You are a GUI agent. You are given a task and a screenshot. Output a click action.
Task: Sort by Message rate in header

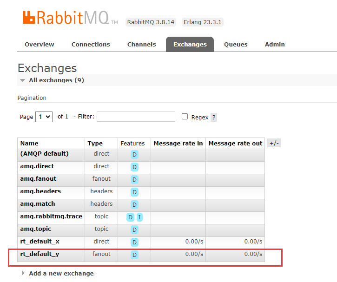(x=178, y=143)
